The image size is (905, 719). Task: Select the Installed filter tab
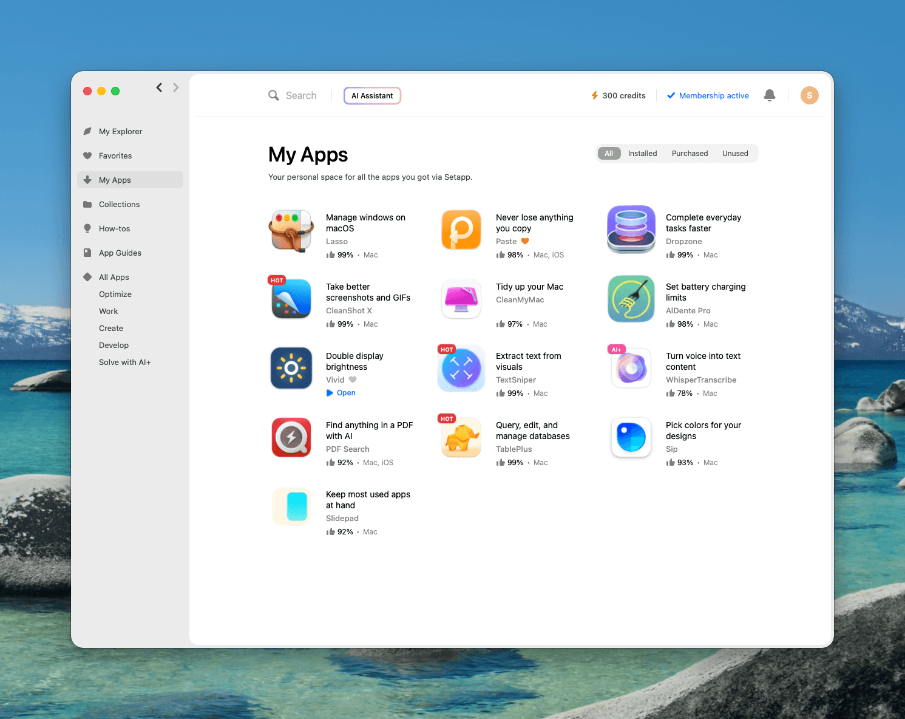642,154
